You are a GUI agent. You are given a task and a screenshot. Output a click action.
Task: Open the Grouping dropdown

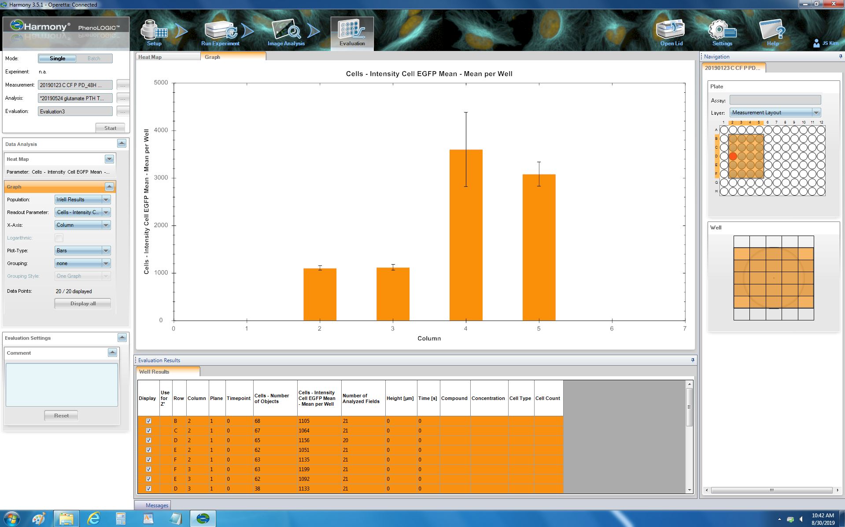tap(83, 263)
